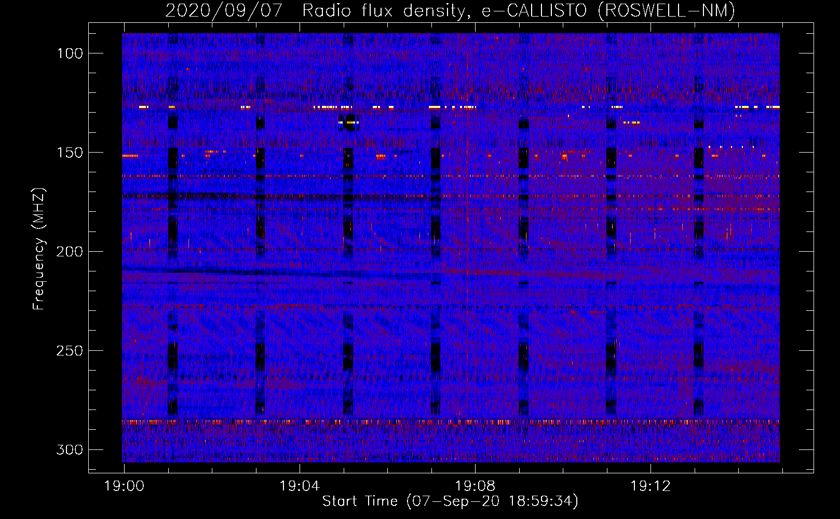Select the y-axis label 'Frequency (MHZ)'
The image size is (840, 519).
39,249
